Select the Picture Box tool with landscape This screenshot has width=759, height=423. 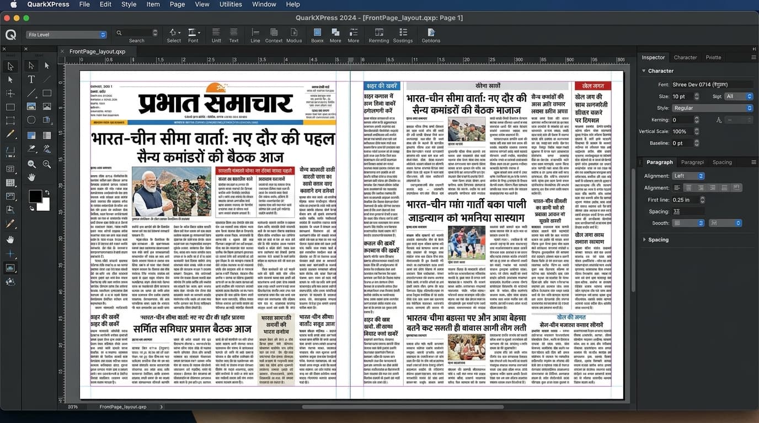31,106
